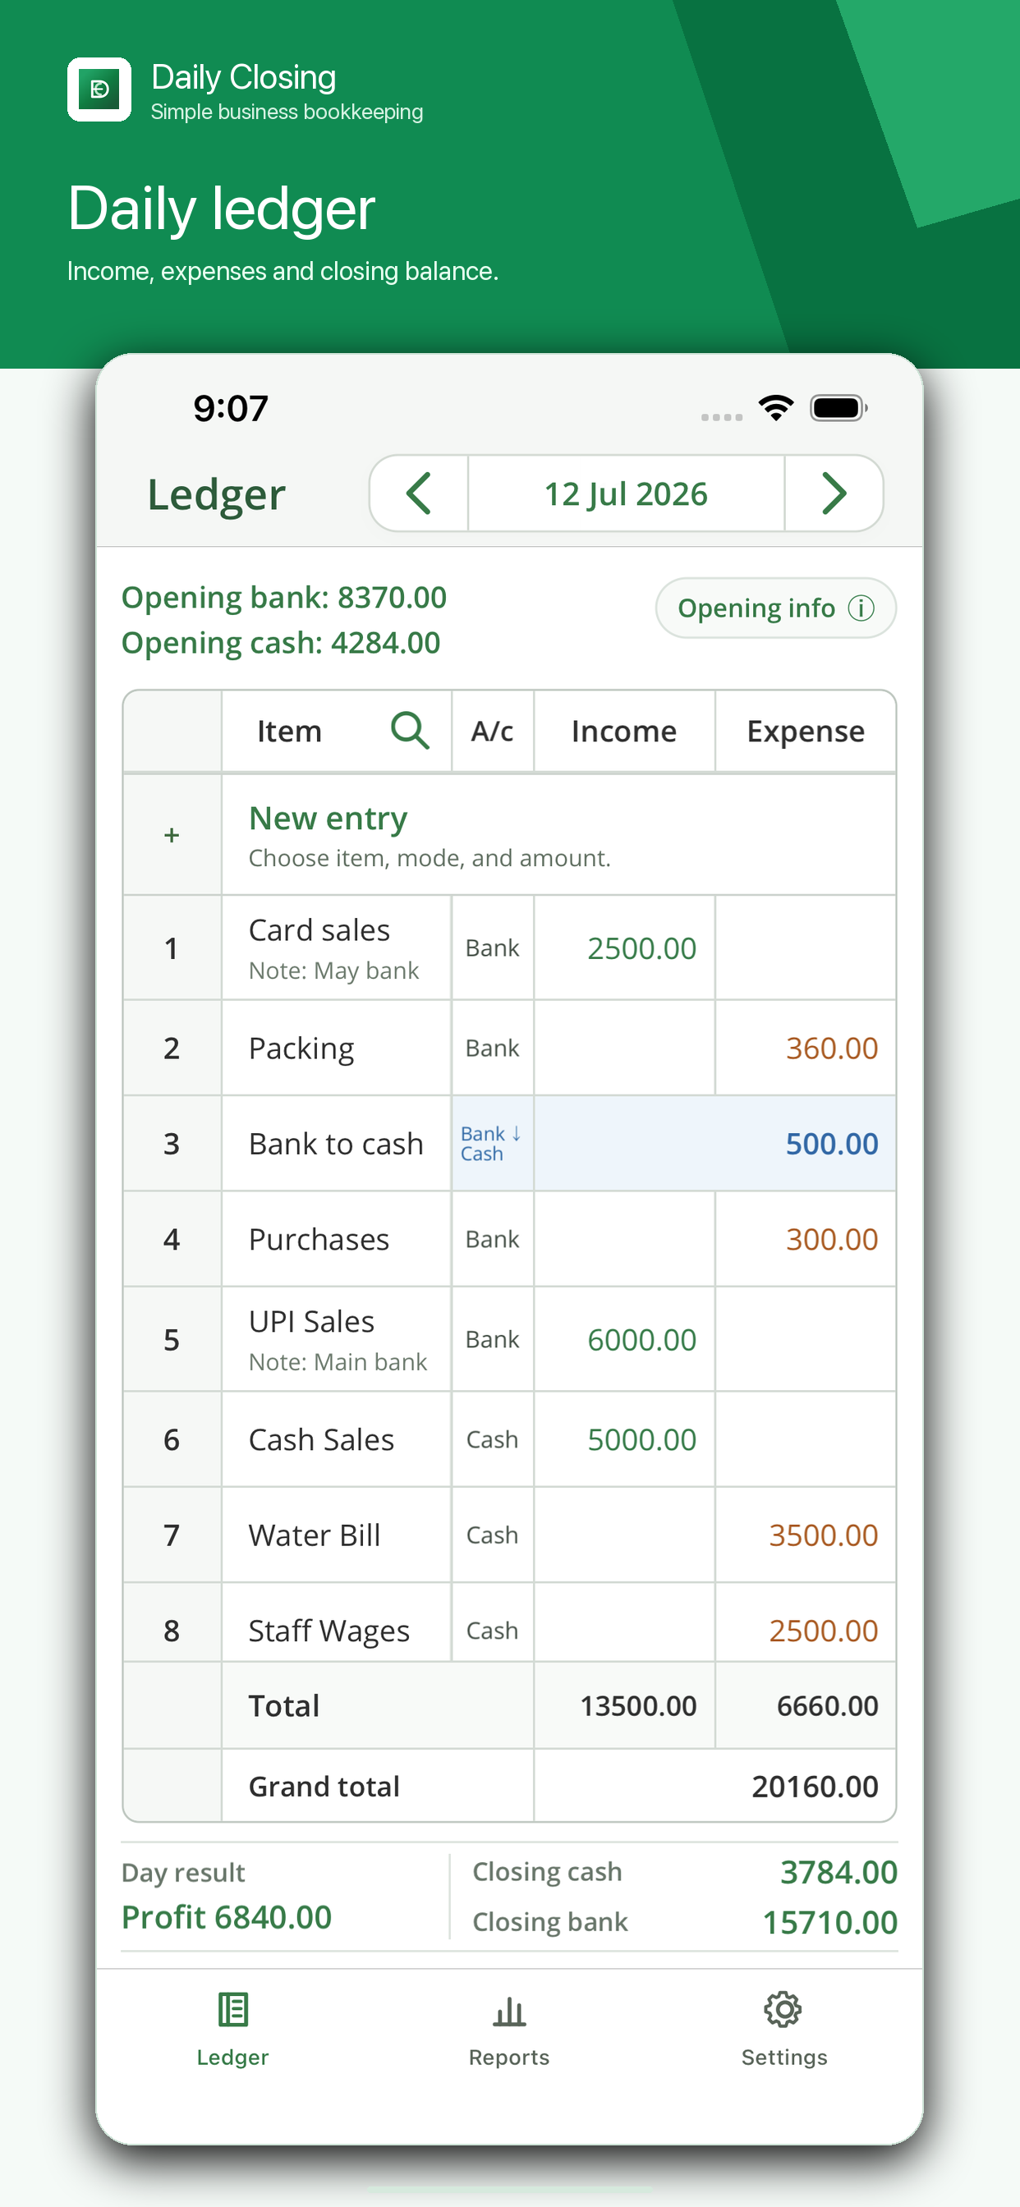Select the Card sales entry
This screenshot has height=2207, width=1020.
(509, 947)
